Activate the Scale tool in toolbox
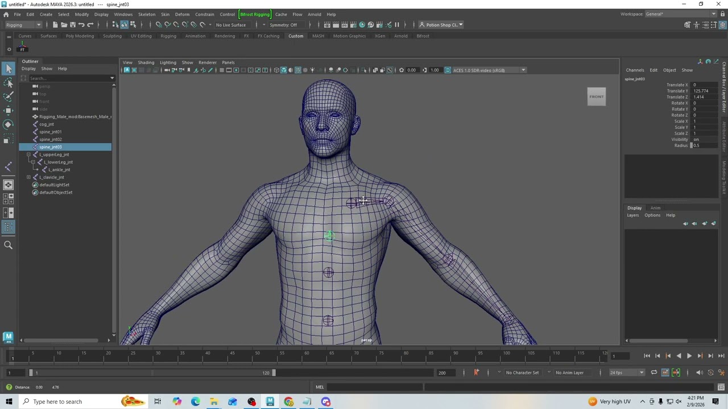Viewport: 728px width, 409px height. coord(9,138)
